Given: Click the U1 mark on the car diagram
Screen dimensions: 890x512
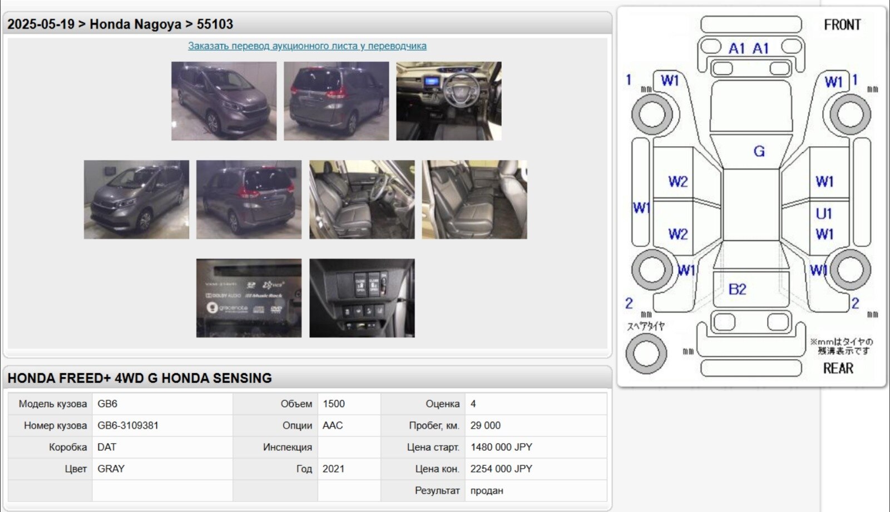Looking at the screenshot, I should click(824, 214).
